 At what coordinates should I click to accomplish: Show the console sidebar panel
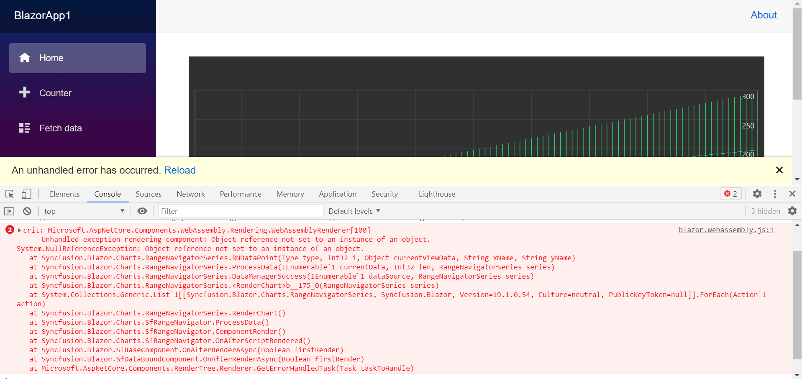(9, 211)
